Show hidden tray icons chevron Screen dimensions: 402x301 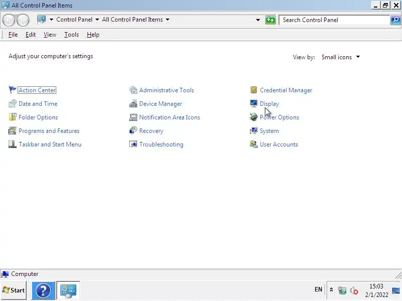point(331,290)
